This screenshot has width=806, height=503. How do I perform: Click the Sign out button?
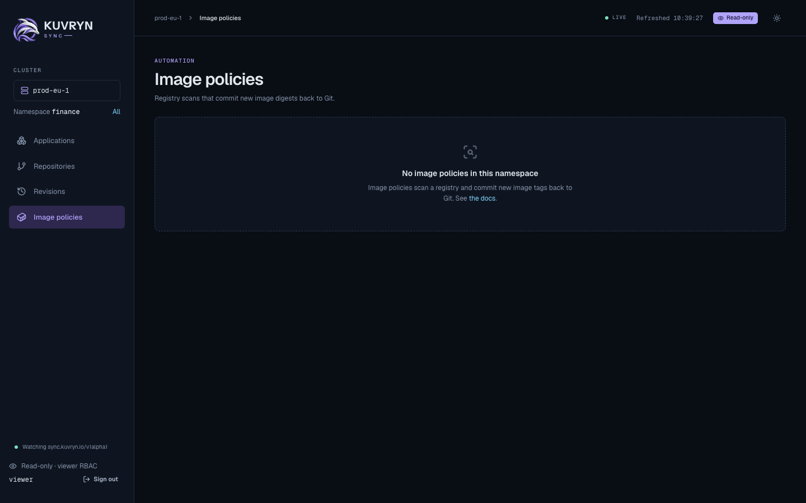pos(101,480)
